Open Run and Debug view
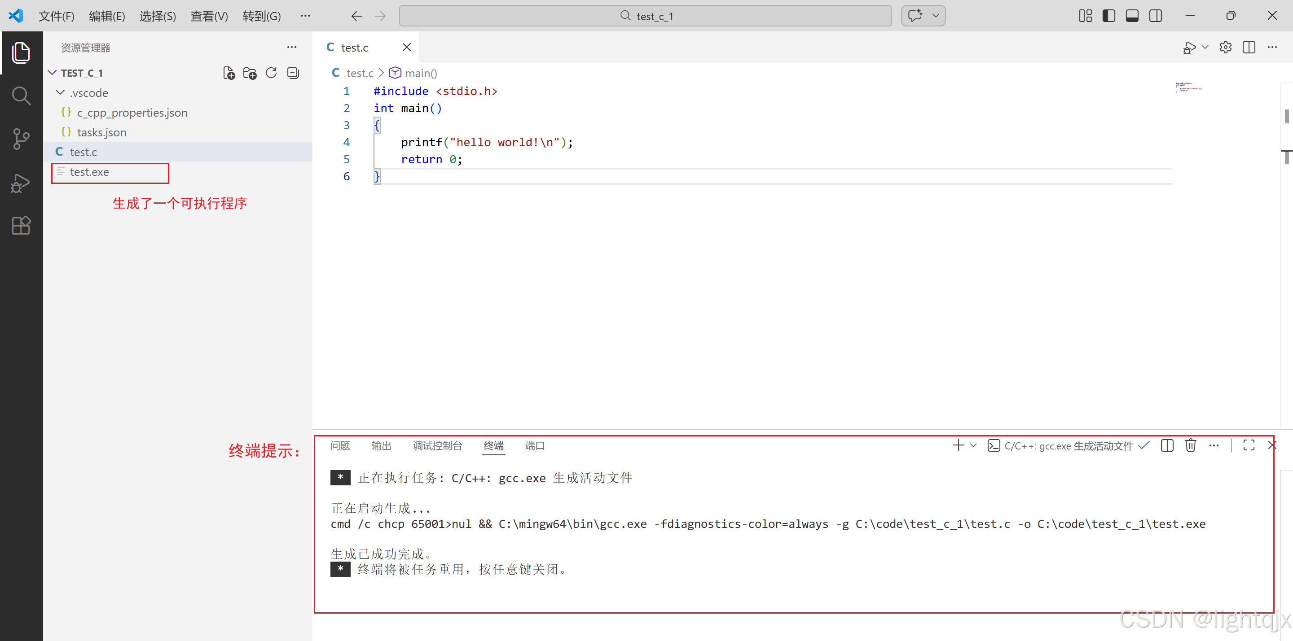 click(21, 183)
